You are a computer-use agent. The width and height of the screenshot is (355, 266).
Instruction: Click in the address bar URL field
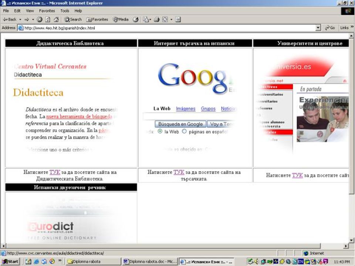click(169, 28)
